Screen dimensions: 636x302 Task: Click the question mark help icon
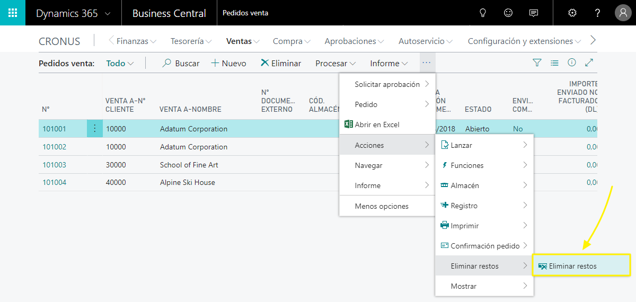[x=597, y=13]
